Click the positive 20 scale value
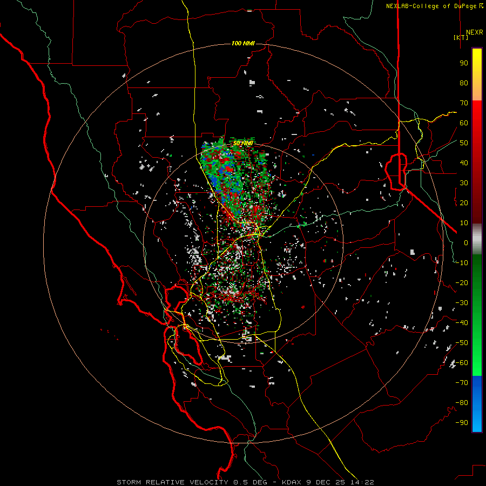Image resolution: width=486 pixels, height=486 pixels. point(464,202)
